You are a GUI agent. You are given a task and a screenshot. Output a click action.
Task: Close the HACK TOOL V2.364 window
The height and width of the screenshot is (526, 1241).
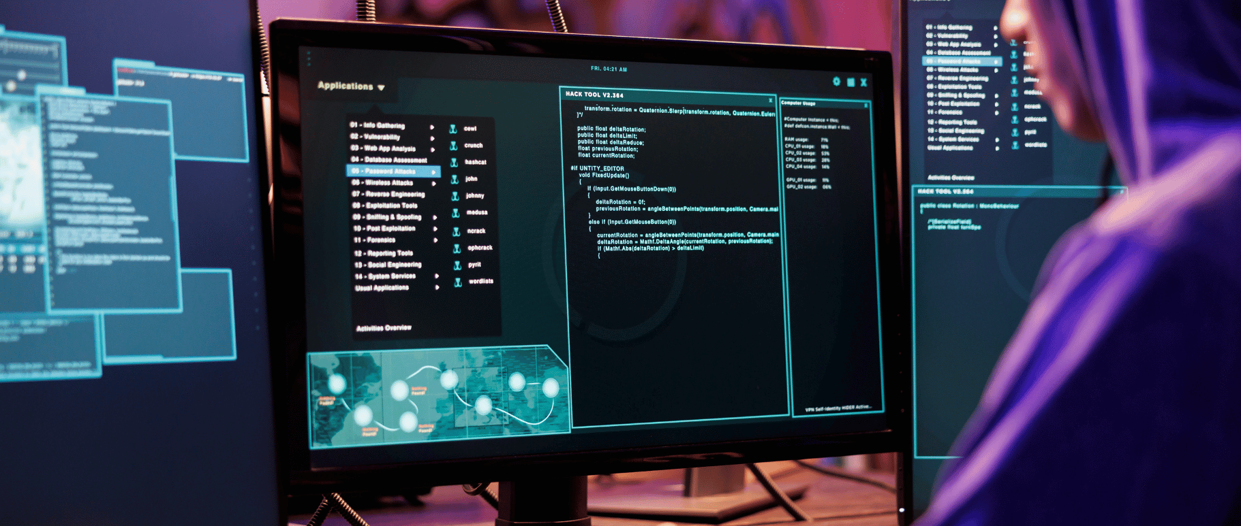(771, 101)
